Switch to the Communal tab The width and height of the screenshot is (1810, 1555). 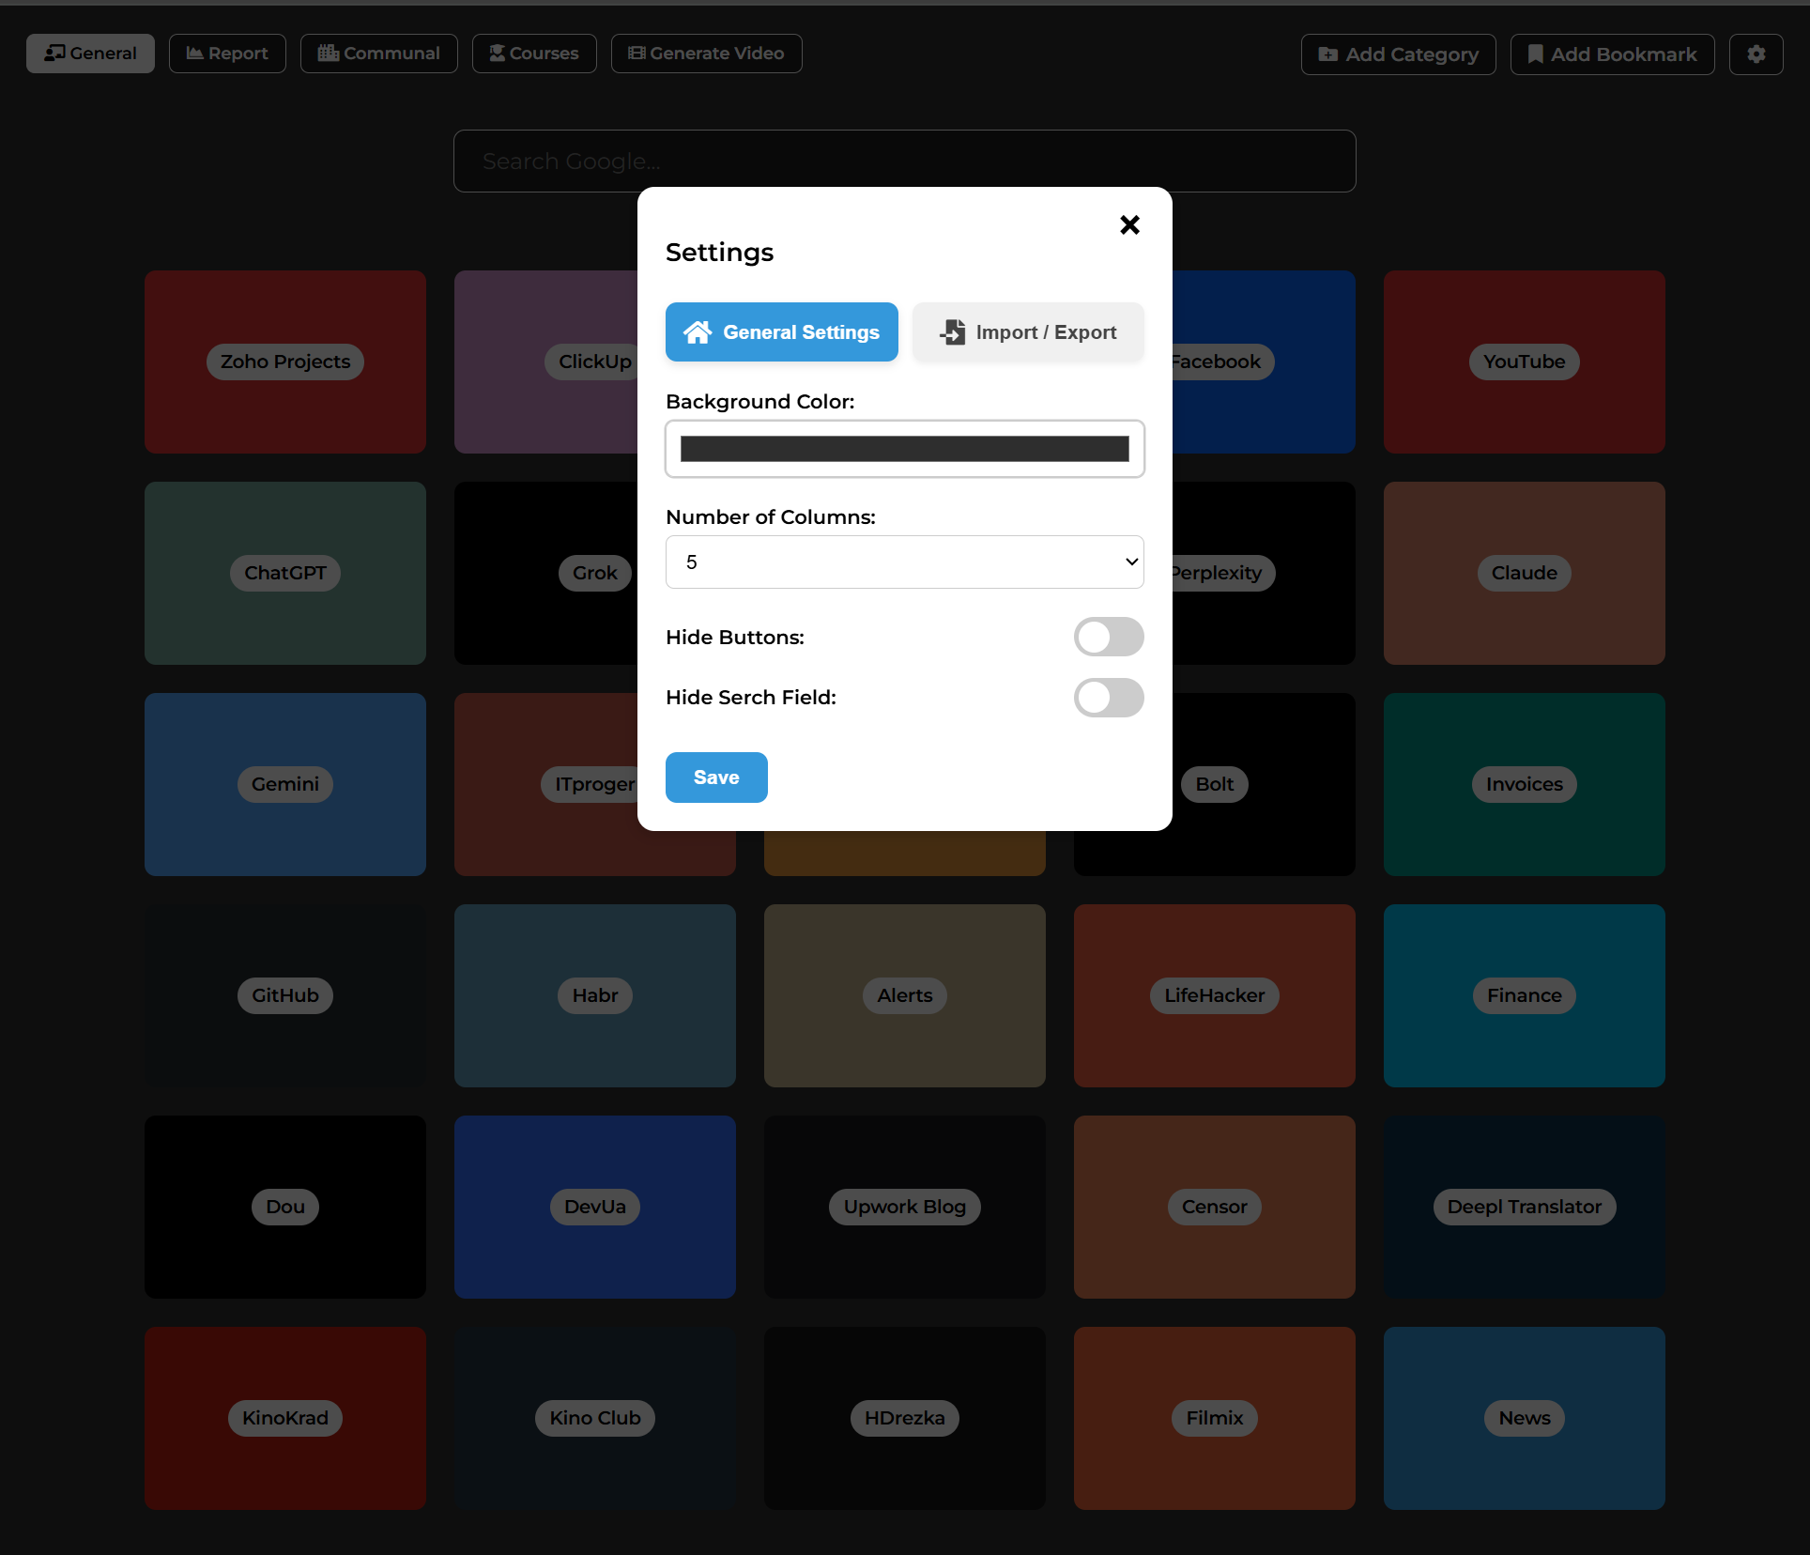click(x=378, y=54)
